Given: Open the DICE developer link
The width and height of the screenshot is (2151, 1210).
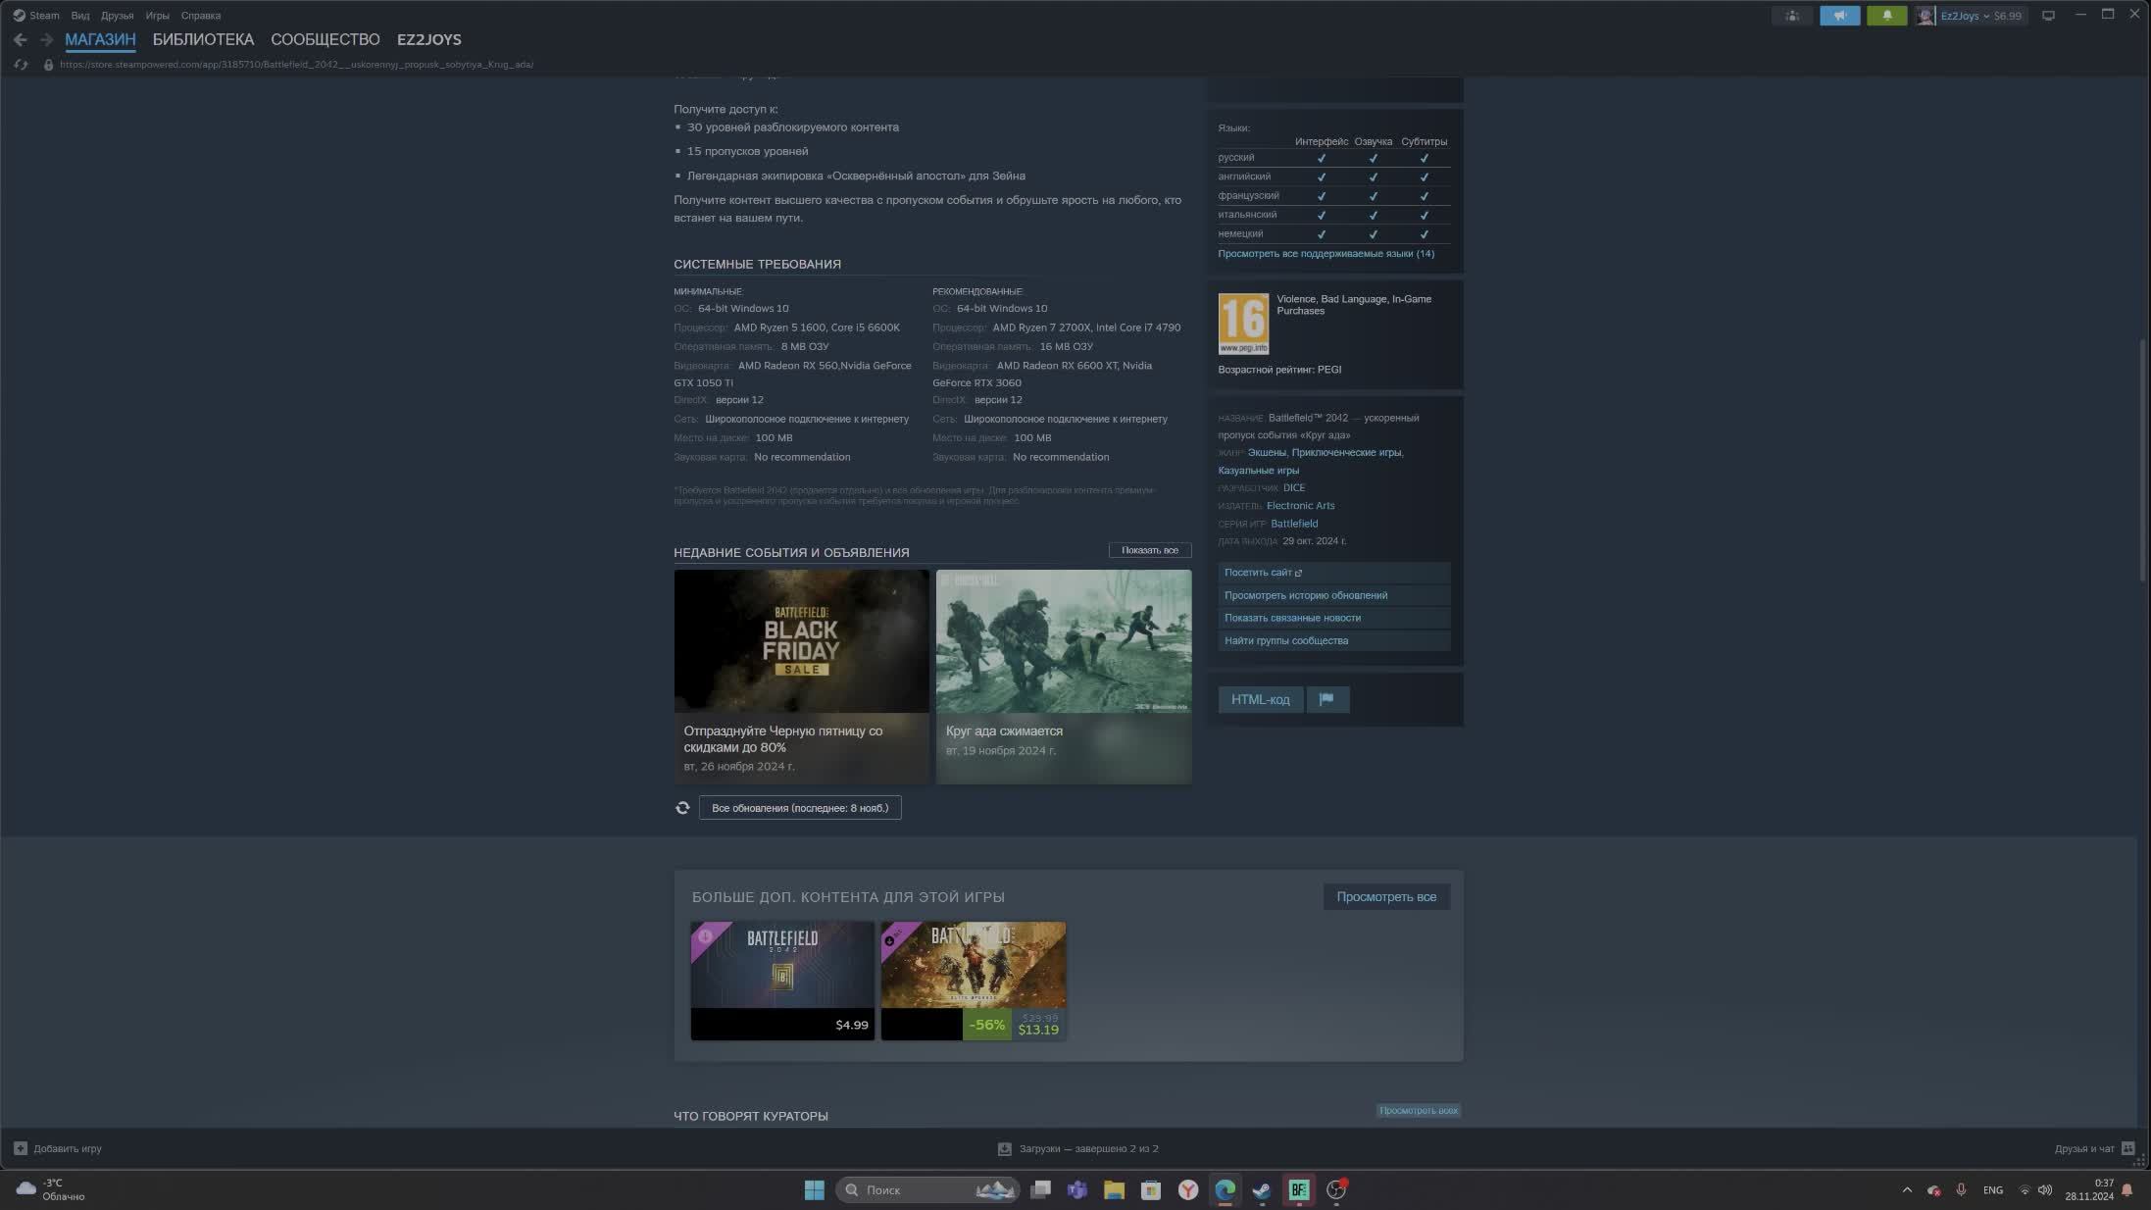Looking at the screenshot, I should pyautogui.click(x=1294, y=488).
